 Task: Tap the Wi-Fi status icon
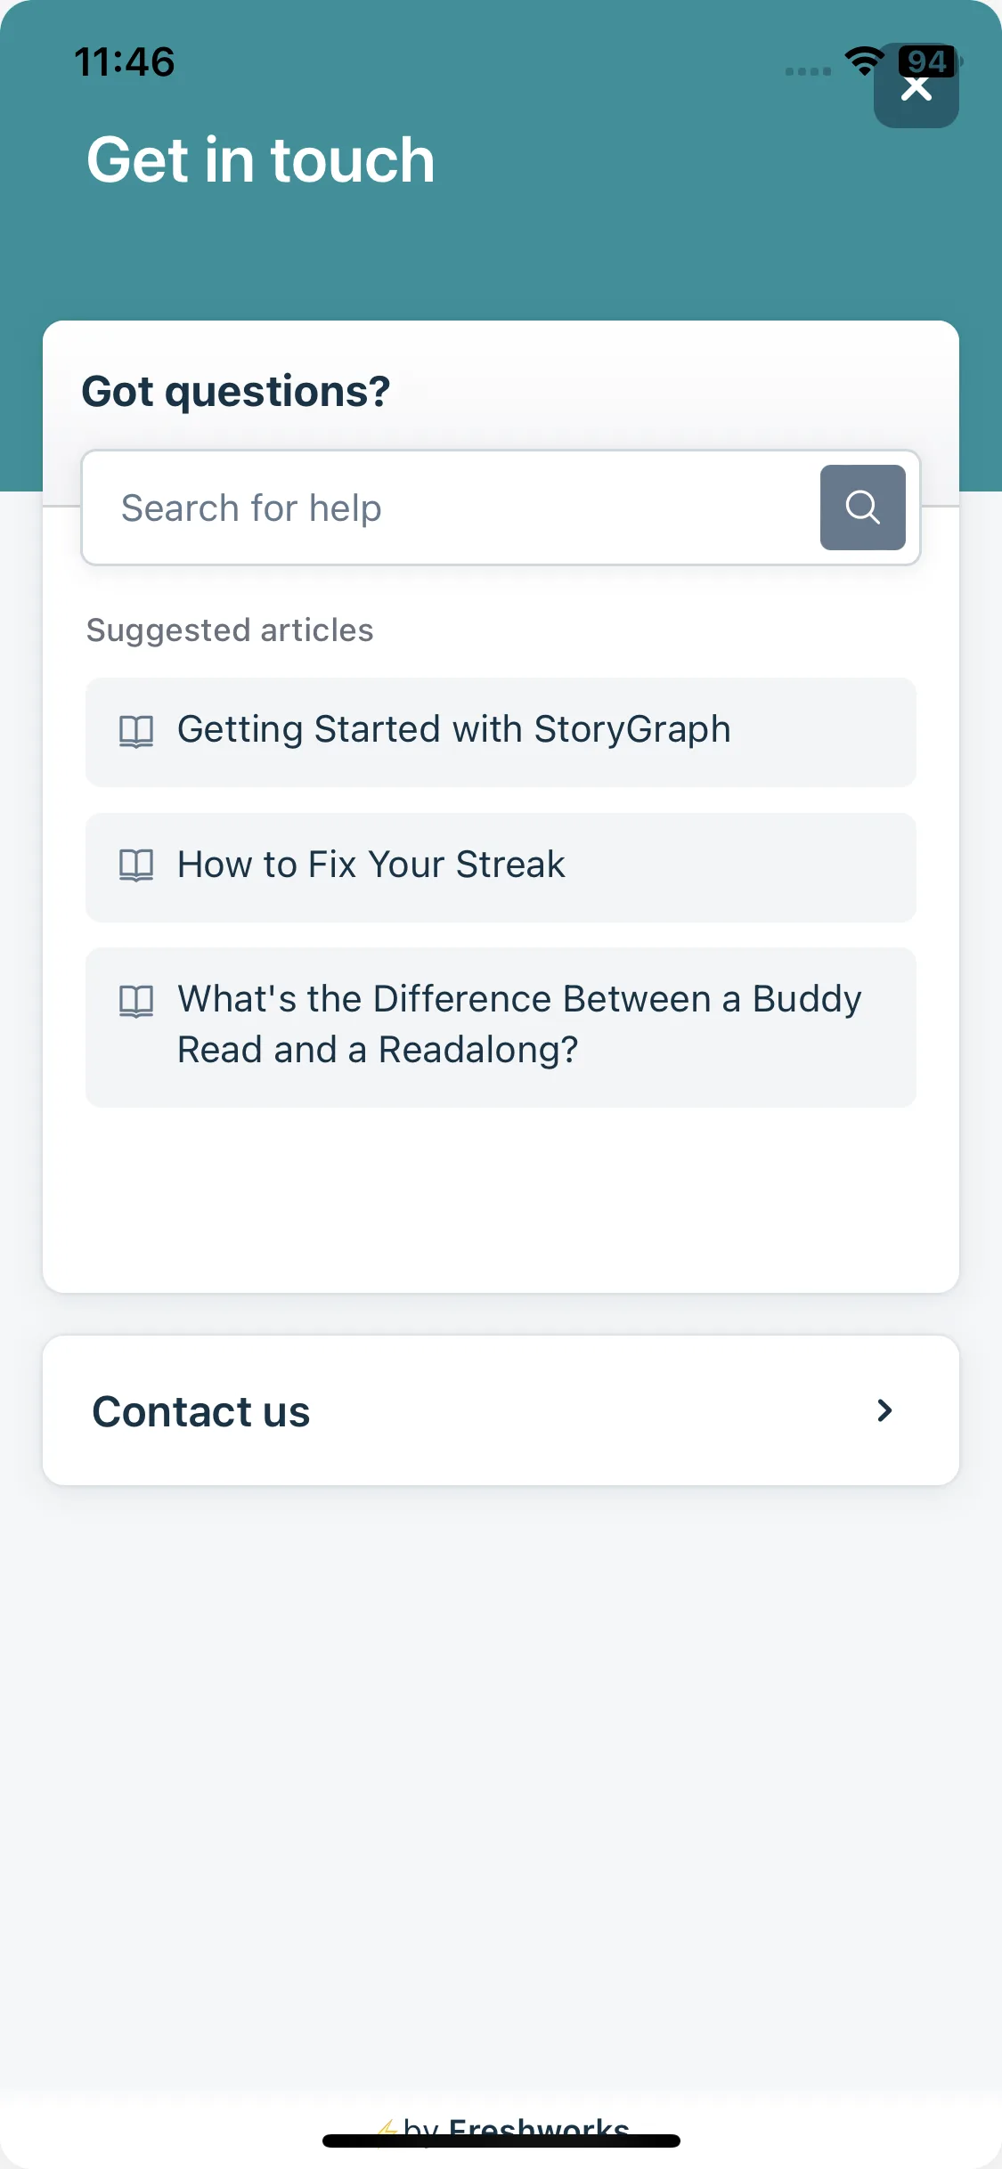coord(863,61)
